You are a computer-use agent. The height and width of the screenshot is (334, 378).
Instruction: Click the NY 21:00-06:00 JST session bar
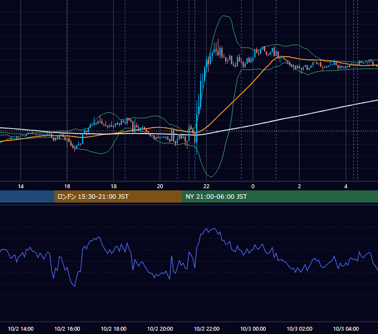tap(280, 197)
